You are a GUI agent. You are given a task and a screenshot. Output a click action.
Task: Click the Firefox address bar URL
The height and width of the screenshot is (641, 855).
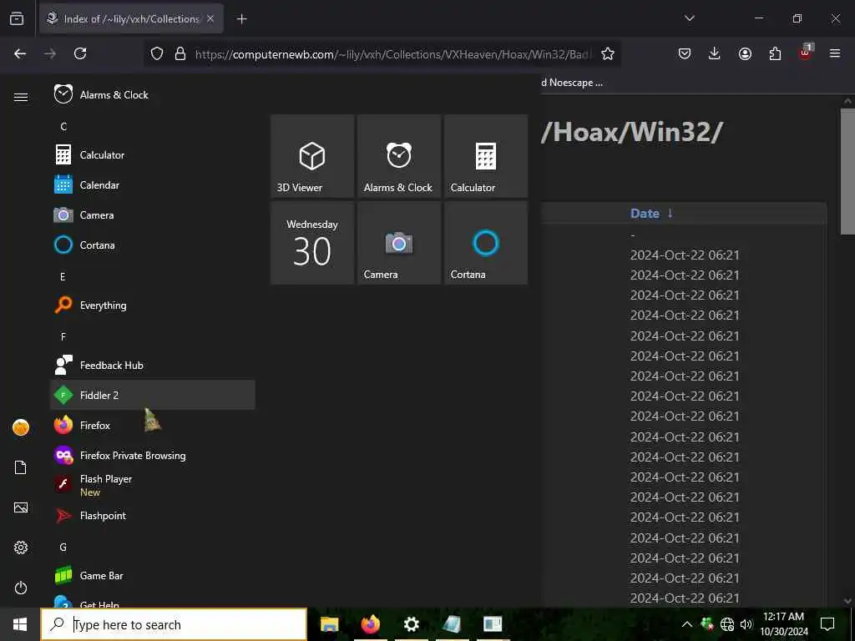[392, 54]
